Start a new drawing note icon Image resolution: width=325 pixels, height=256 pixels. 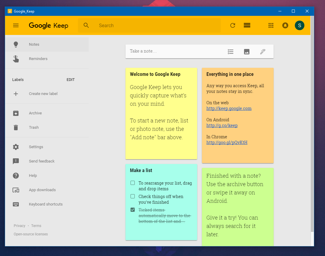(x=263, y=52)
